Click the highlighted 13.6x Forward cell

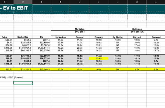(x=99, y=59)
